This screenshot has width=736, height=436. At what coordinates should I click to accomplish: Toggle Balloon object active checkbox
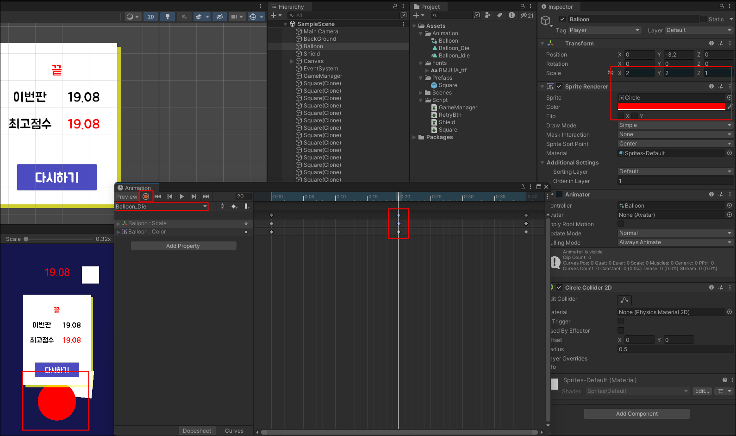[x=562, y=19]
